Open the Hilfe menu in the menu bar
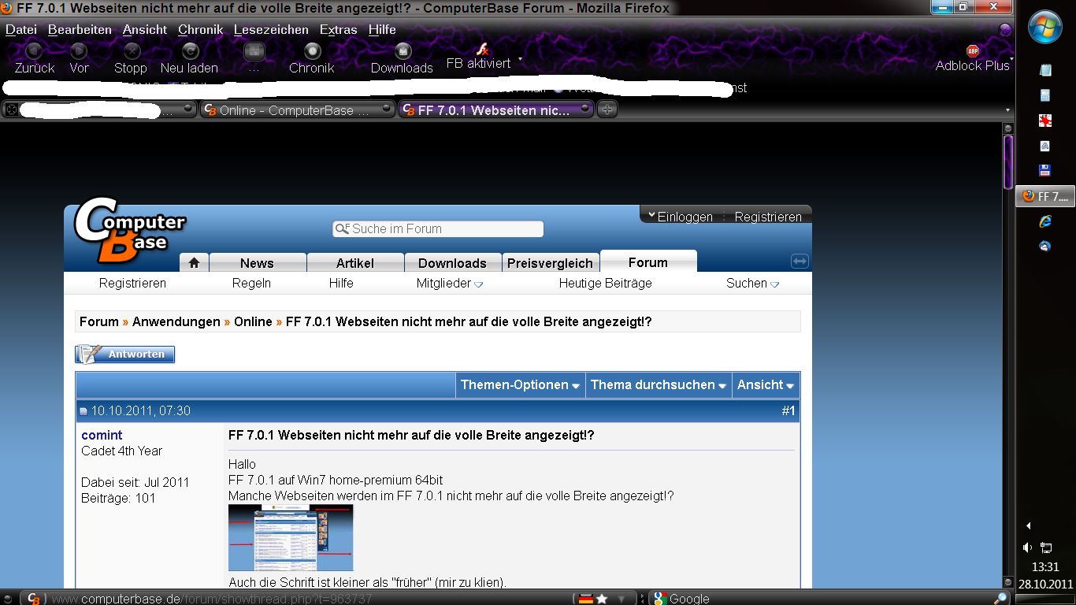1076x605 pixels. pyautogui.click(x=382, y=29)
